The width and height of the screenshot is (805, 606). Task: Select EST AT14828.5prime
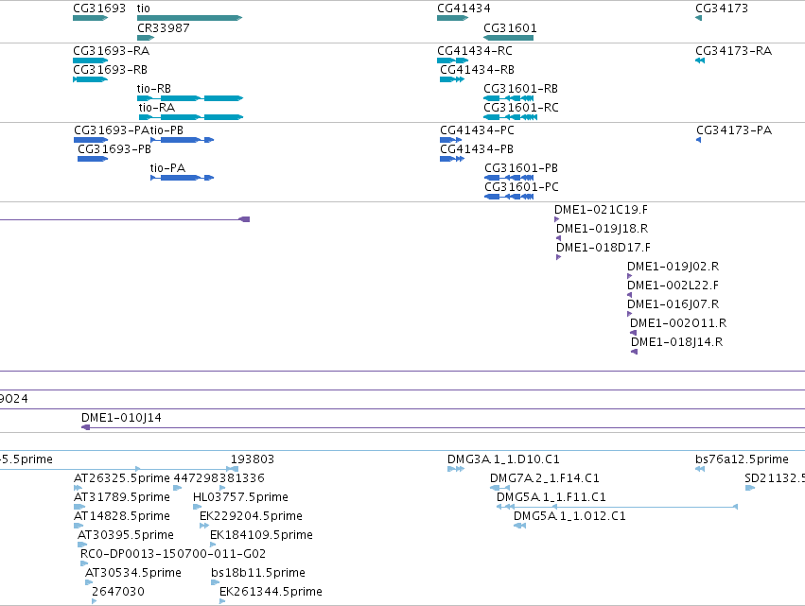coord(122,517)
